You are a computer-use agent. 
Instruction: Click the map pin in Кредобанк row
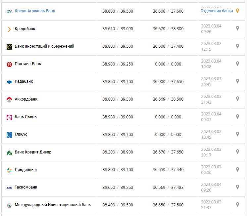[237, 28]
